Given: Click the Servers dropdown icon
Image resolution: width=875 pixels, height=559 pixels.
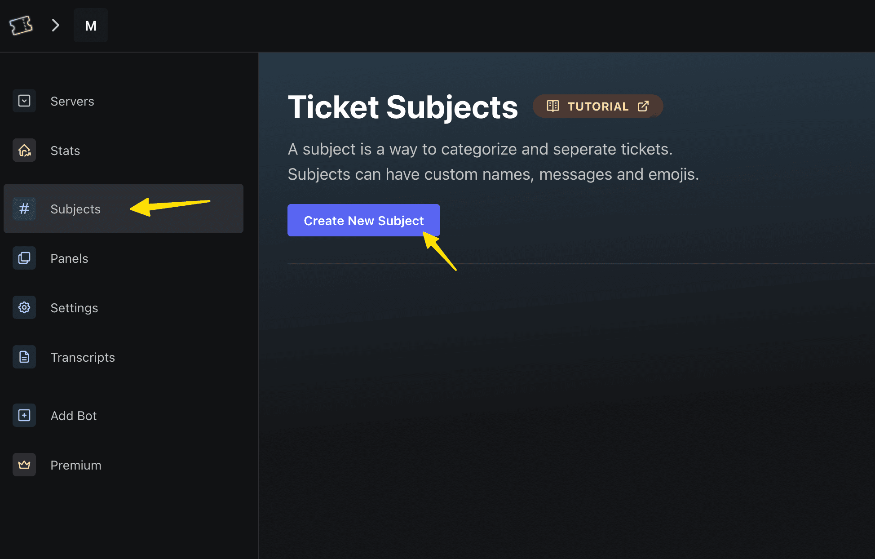Looking at the screenshot, I should click(24, 101).
